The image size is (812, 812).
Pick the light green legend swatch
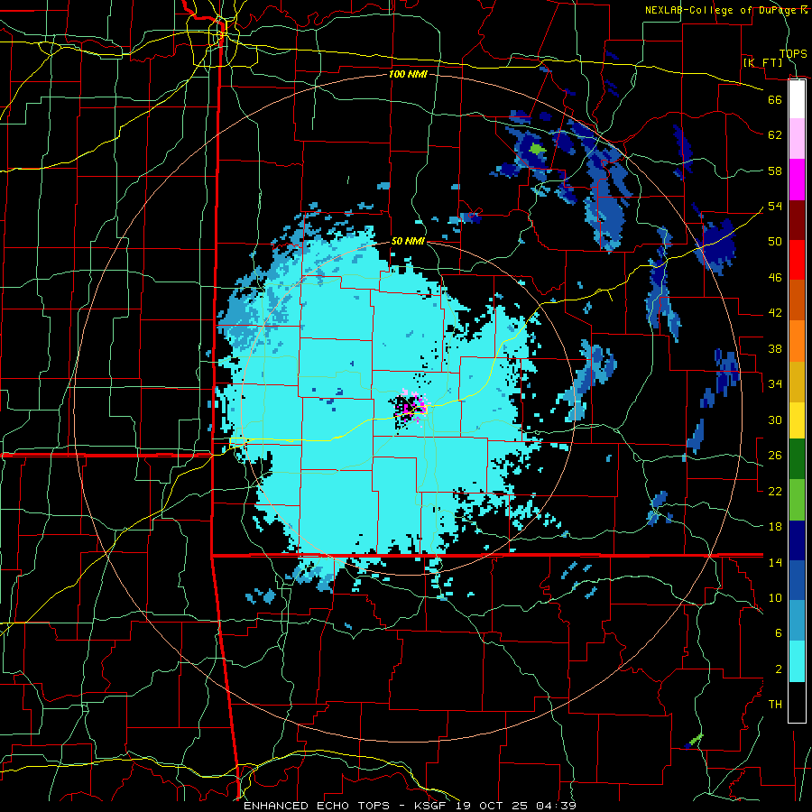pyautogui.click(x=797, y=500)
